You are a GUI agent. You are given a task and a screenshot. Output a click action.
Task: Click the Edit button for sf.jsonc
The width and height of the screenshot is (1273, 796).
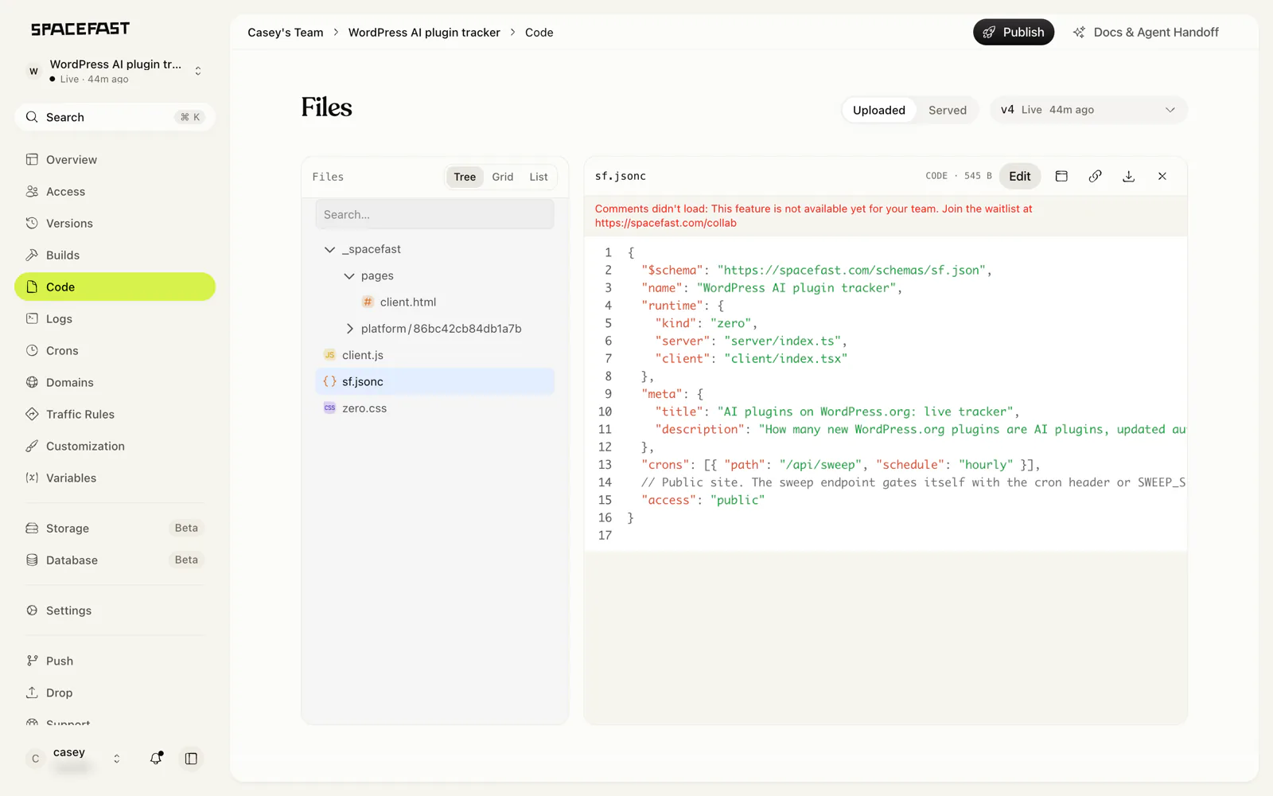coord(1019,176)
